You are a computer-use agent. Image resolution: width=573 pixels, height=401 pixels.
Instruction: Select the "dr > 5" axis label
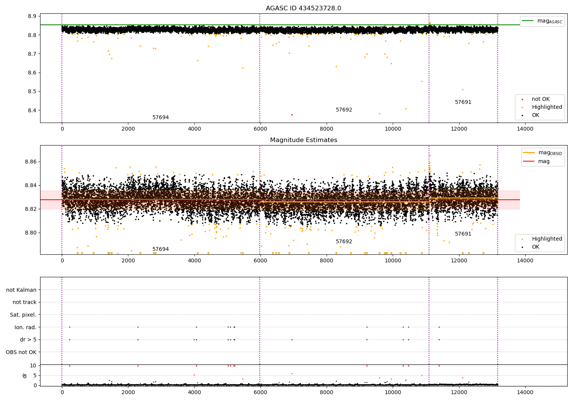coord(28,340)
